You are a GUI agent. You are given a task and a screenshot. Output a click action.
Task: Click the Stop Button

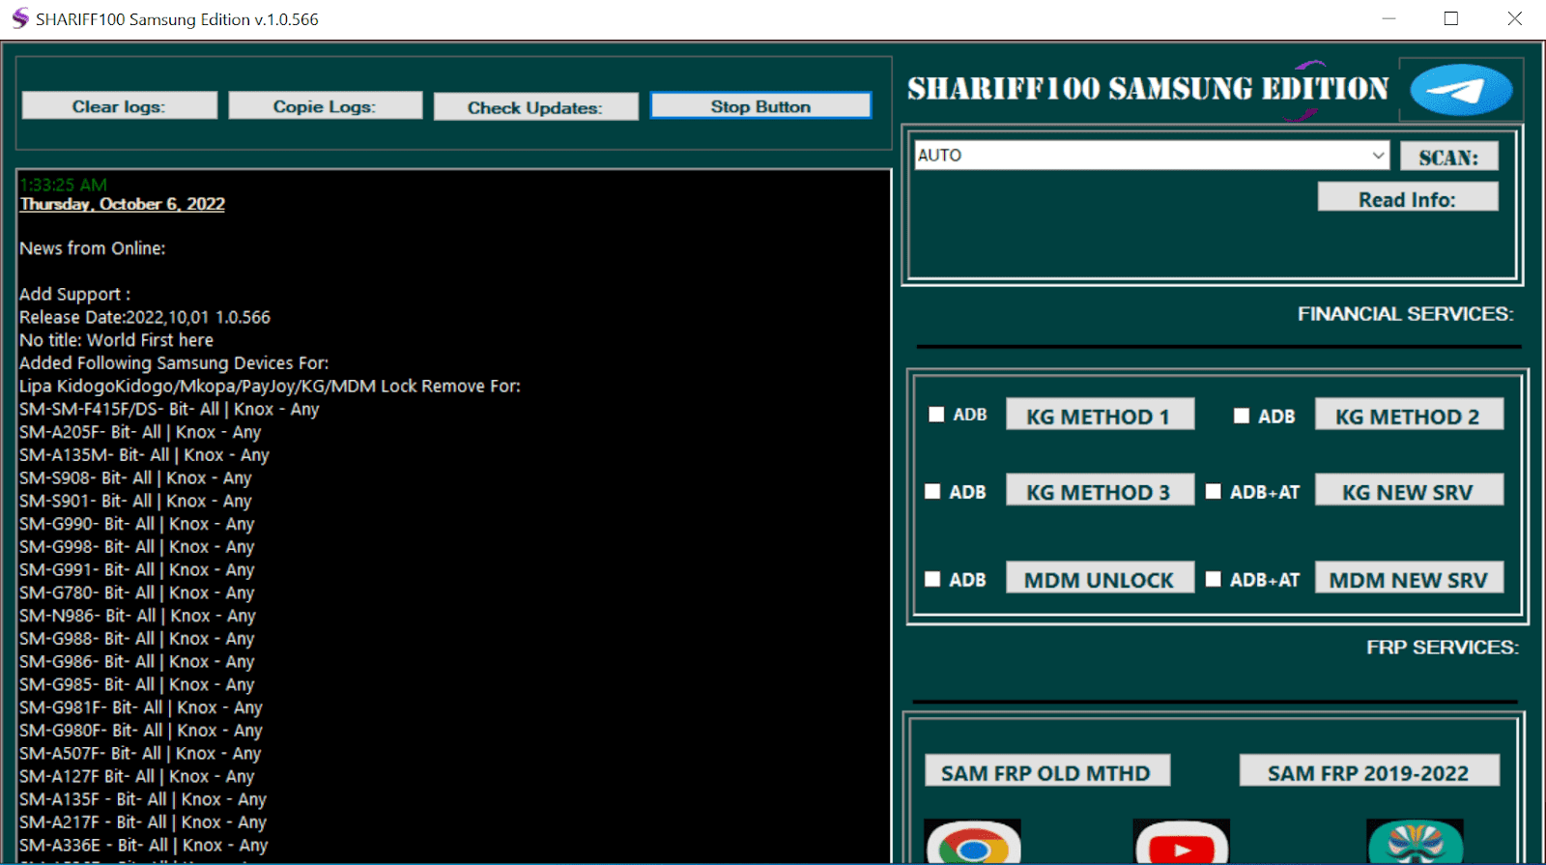(x=760, y=105)
